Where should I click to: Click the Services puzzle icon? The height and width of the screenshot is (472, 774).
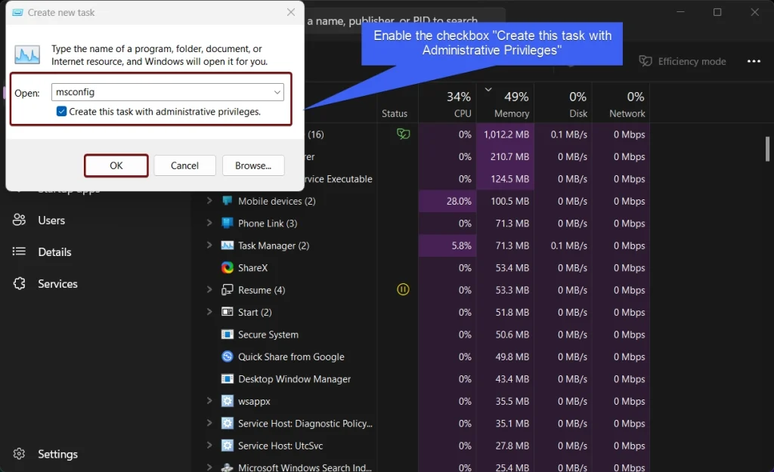click(x=19, y=284)
